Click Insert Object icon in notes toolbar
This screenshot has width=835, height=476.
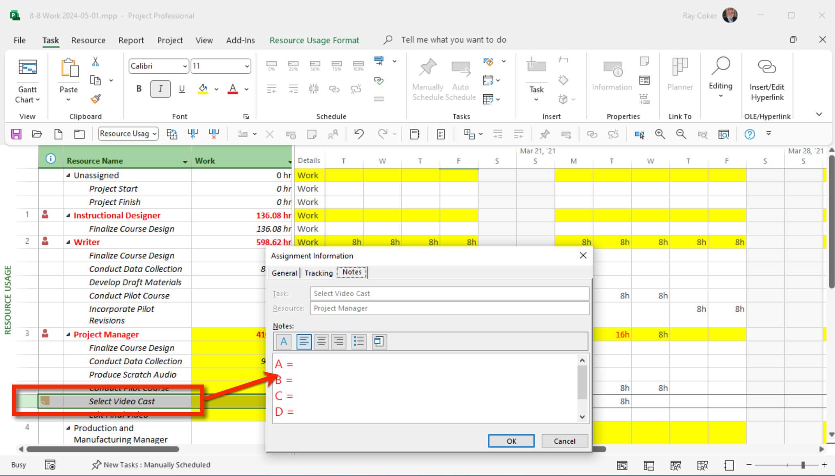point(379,342)
